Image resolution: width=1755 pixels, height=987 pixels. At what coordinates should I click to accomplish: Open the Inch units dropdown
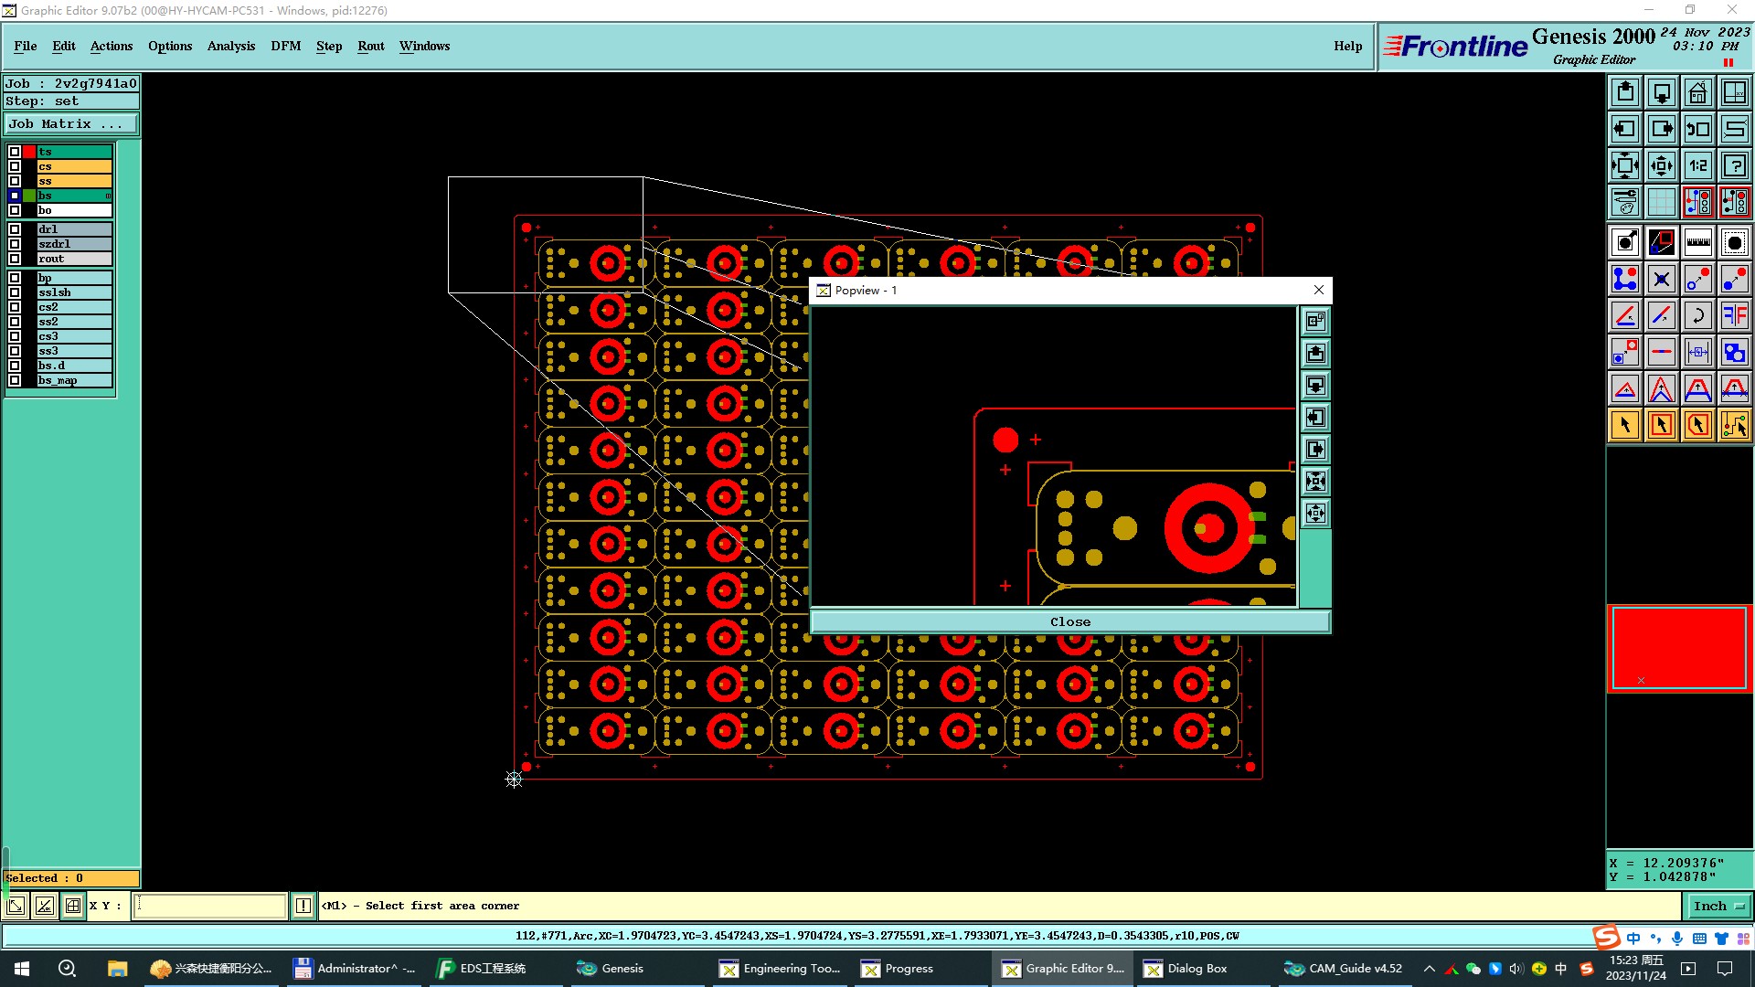(x=1719, y=906)
